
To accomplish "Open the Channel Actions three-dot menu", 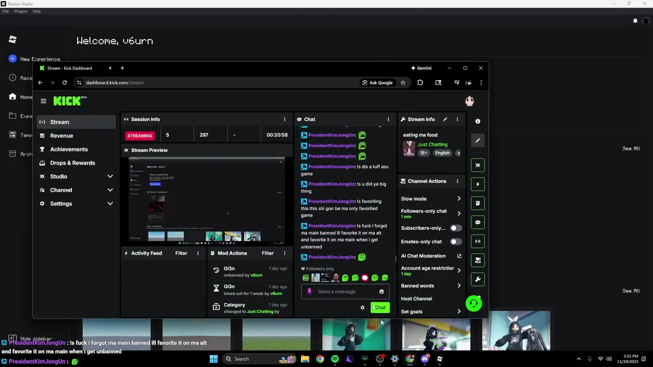I will point(457,181).
